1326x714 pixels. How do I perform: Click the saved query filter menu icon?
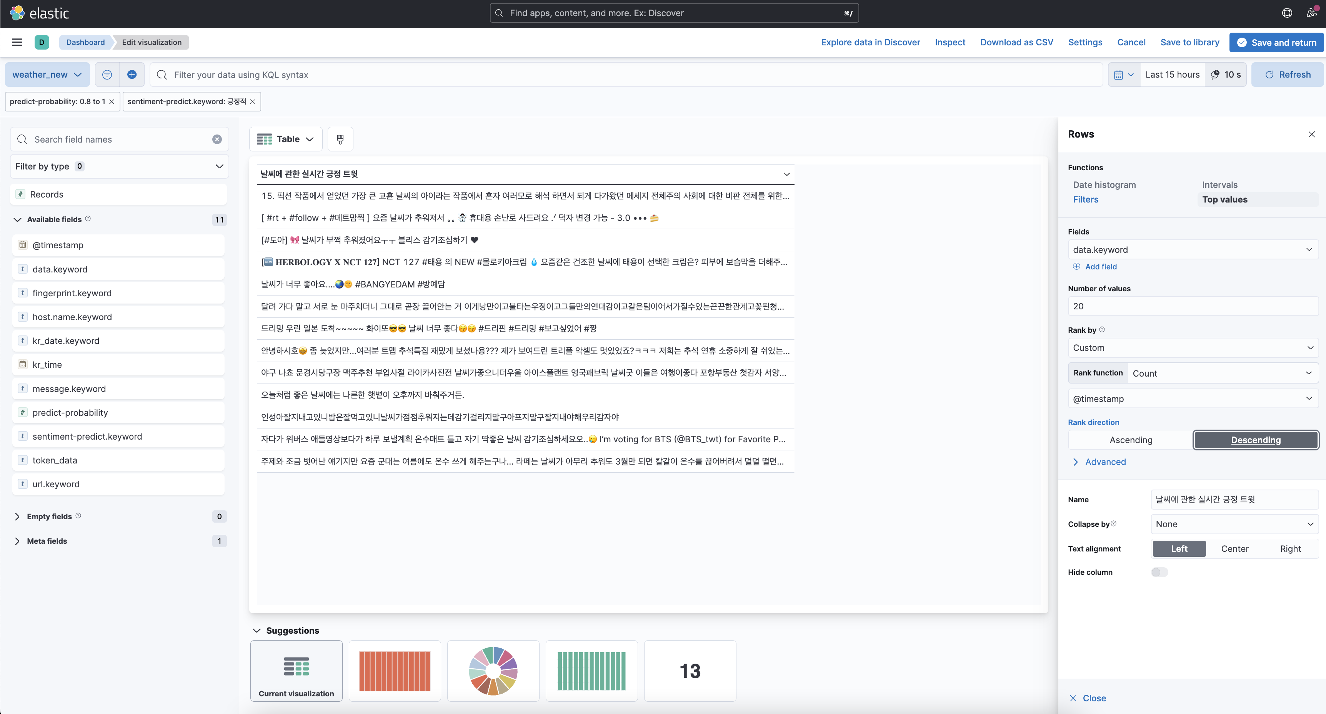[x=107, y=75]
